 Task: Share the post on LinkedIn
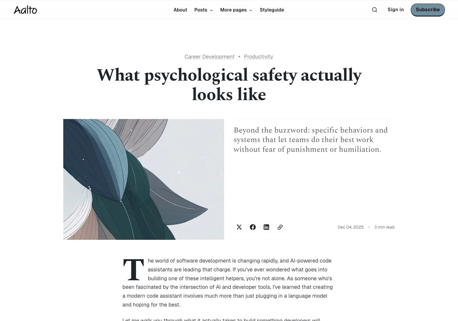point(266,227)
